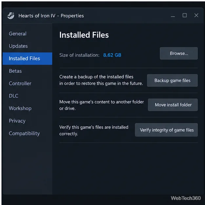Click the Installed Files heading
Image resolution: width=205 pixels, height=205 pixels.
(x=84, y=35)
